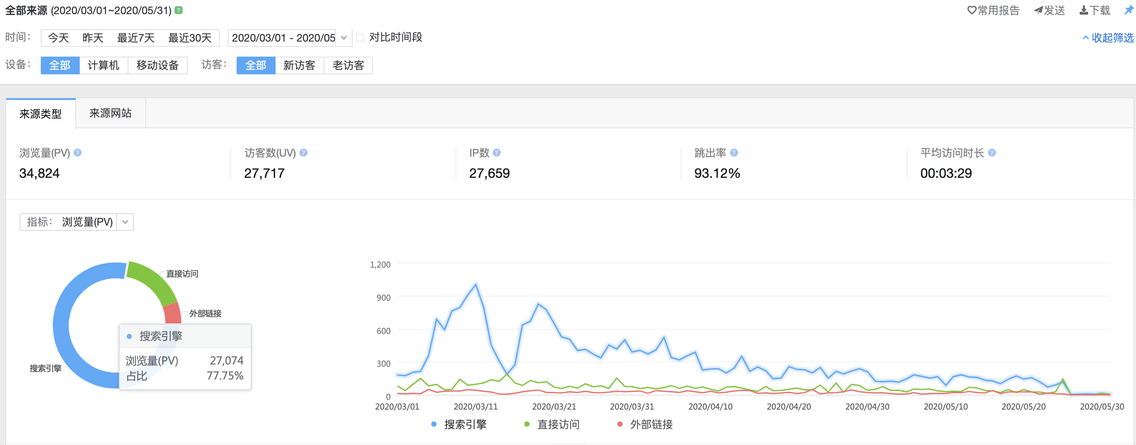The image size is (1136, 445).
Task: Click the help icon next to 访客数(UV)
Action: [303, 153]
